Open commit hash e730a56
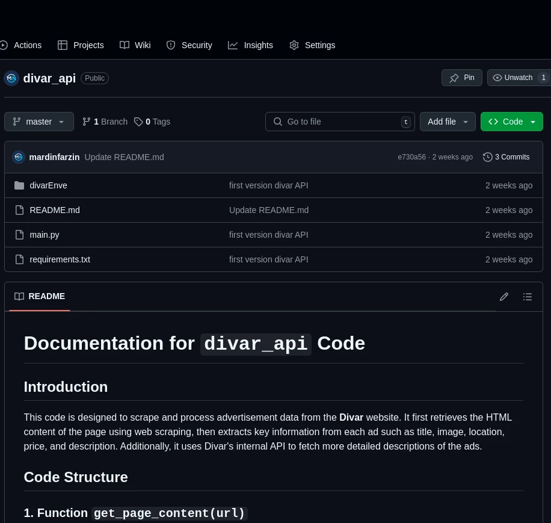This screenshot has width=551, height=523. (x=411, y=157)
